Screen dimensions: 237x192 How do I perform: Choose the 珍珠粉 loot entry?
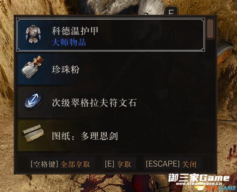111,69
